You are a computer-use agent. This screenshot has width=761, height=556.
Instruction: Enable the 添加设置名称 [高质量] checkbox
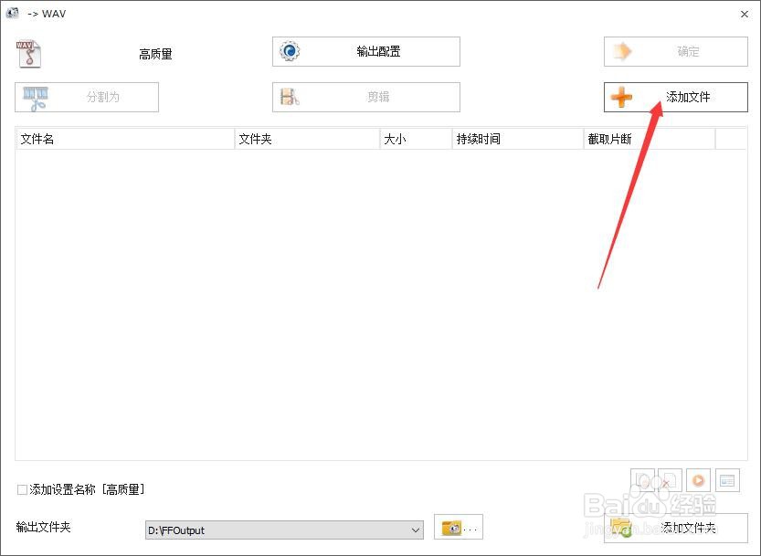click(19, 489)
